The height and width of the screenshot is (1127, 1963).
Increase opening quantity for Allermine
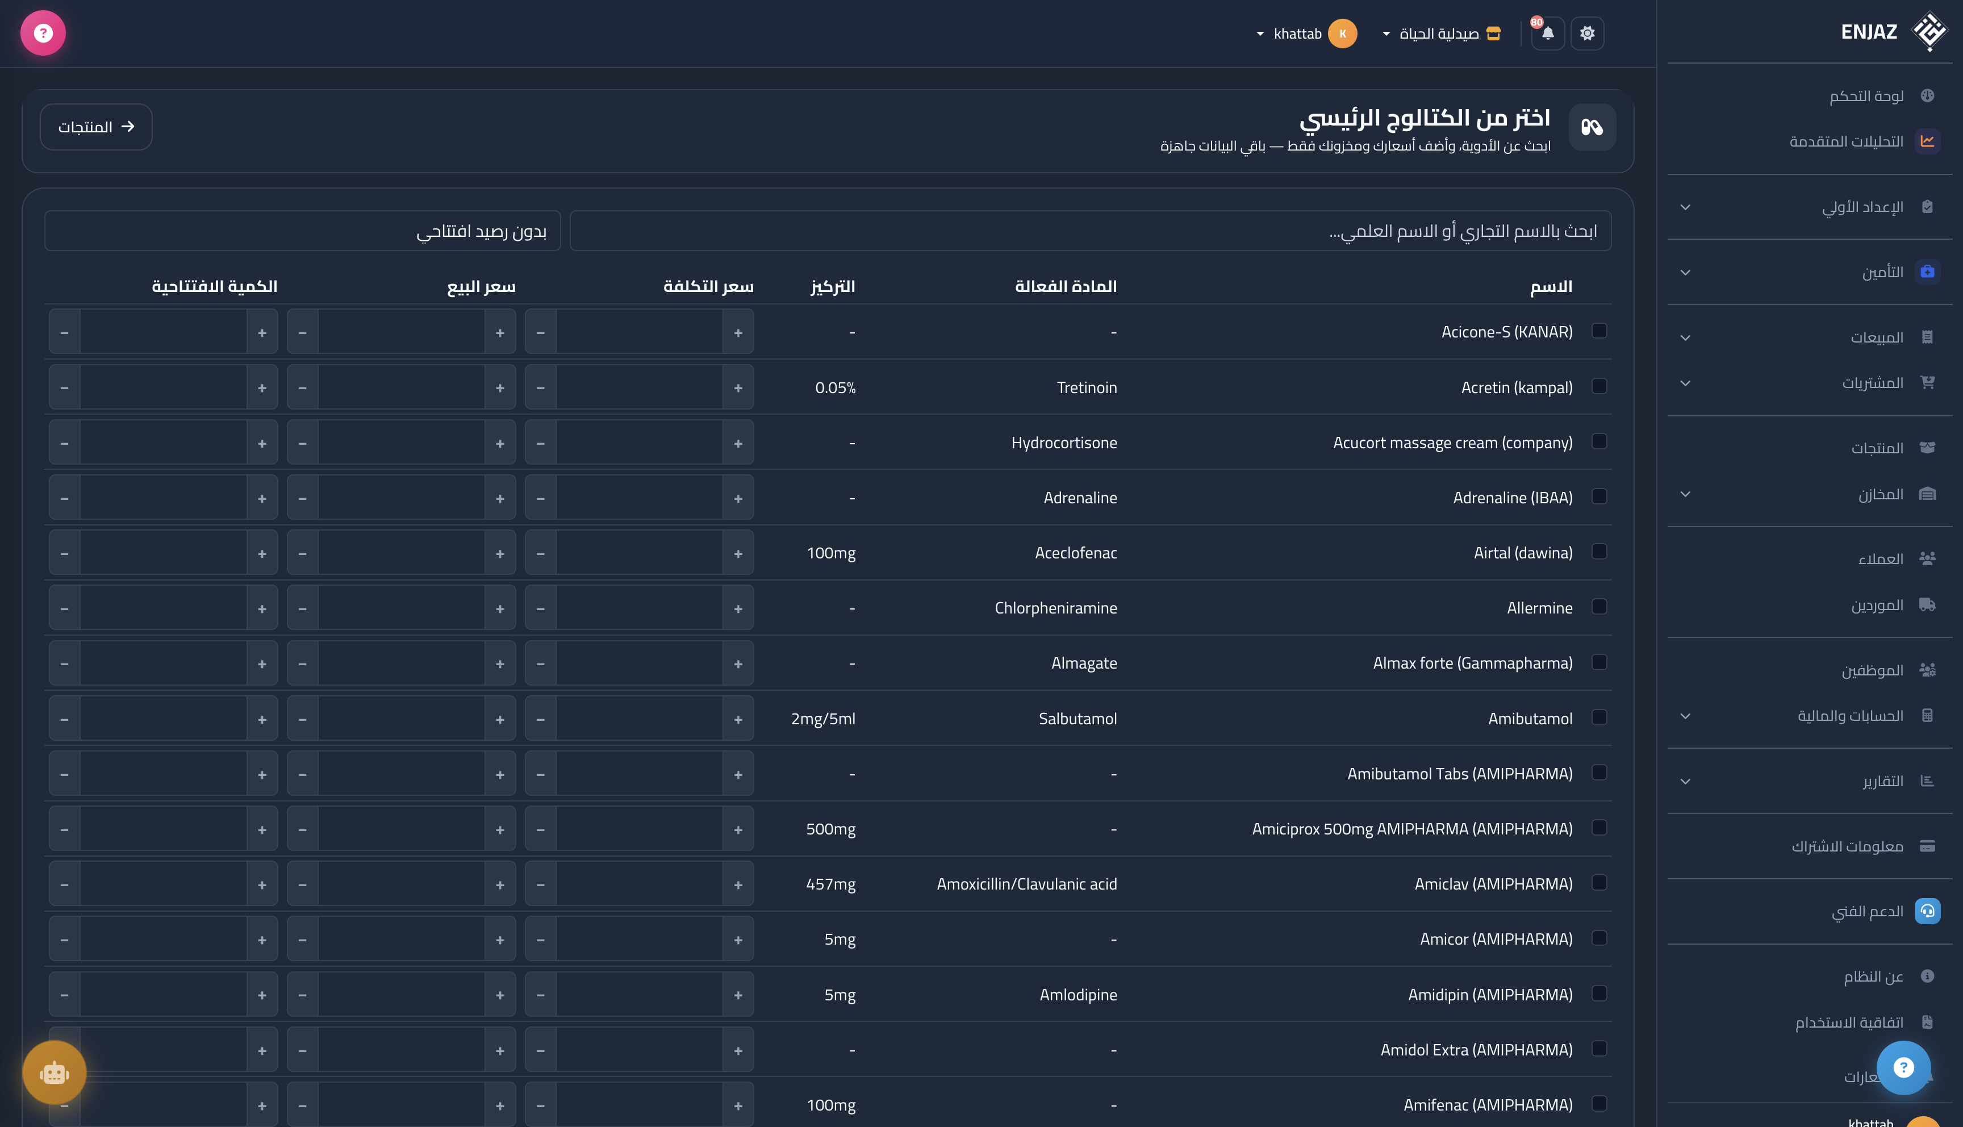coord(262,608)
